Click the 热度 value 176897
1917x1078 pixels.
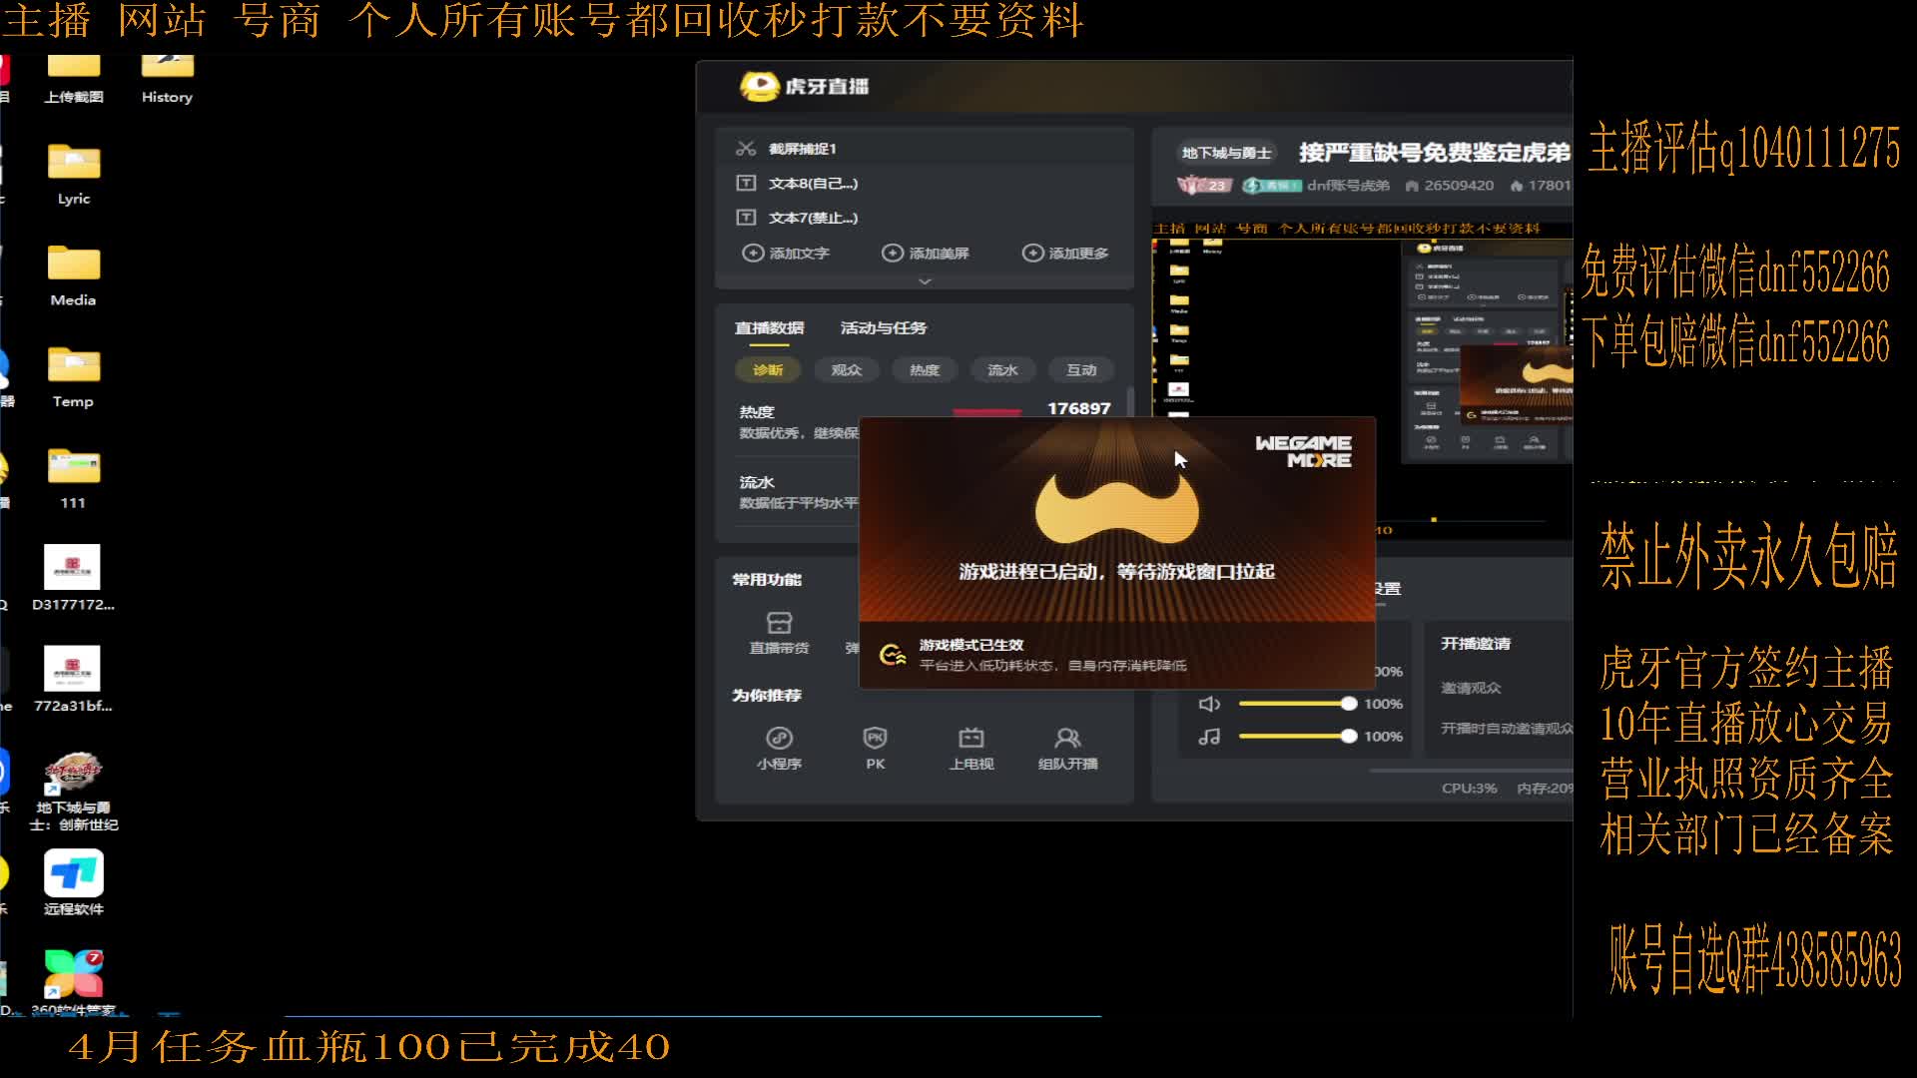click(1078, 408)
